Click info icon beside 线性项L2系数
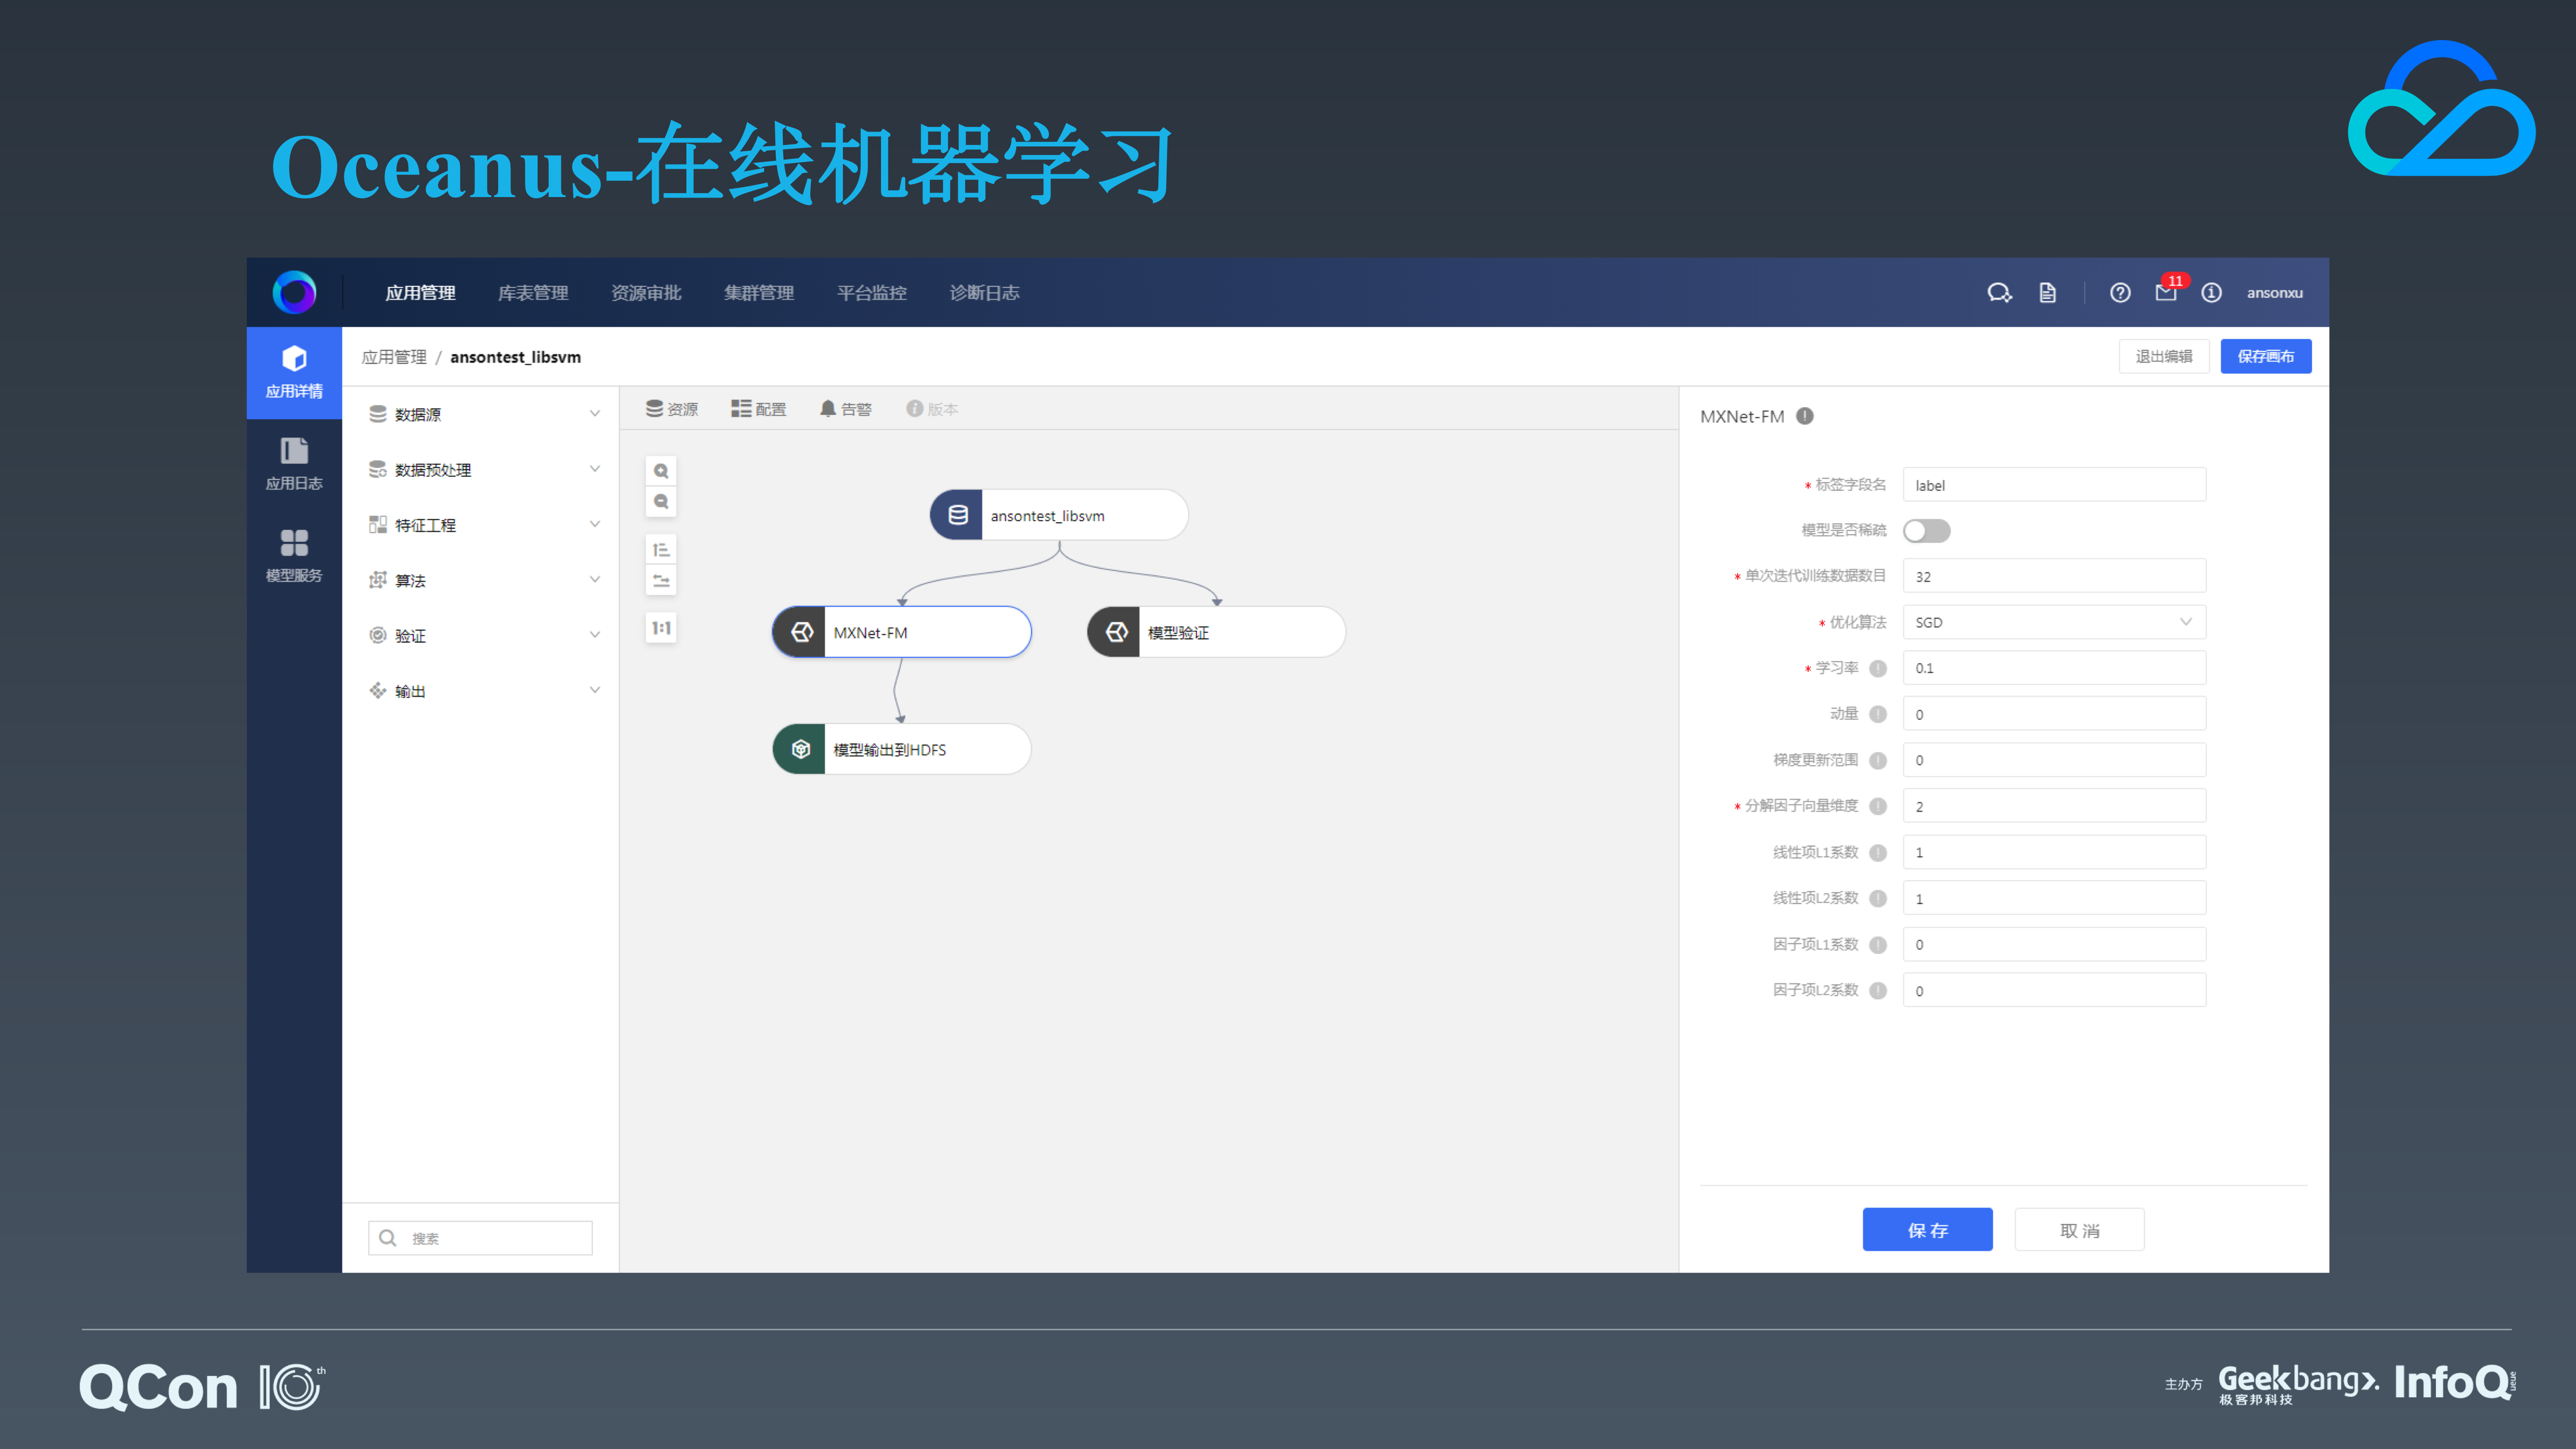 tap(1878, 899)
